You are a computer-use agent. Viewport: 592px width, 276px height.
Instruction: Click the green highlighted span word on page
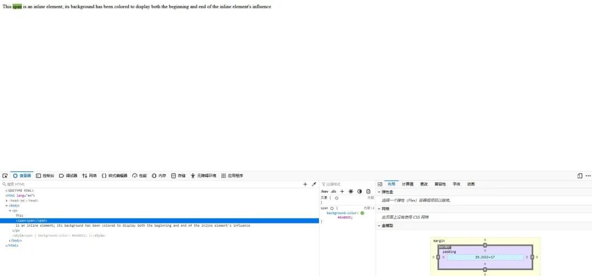click(x=17, y=7)
